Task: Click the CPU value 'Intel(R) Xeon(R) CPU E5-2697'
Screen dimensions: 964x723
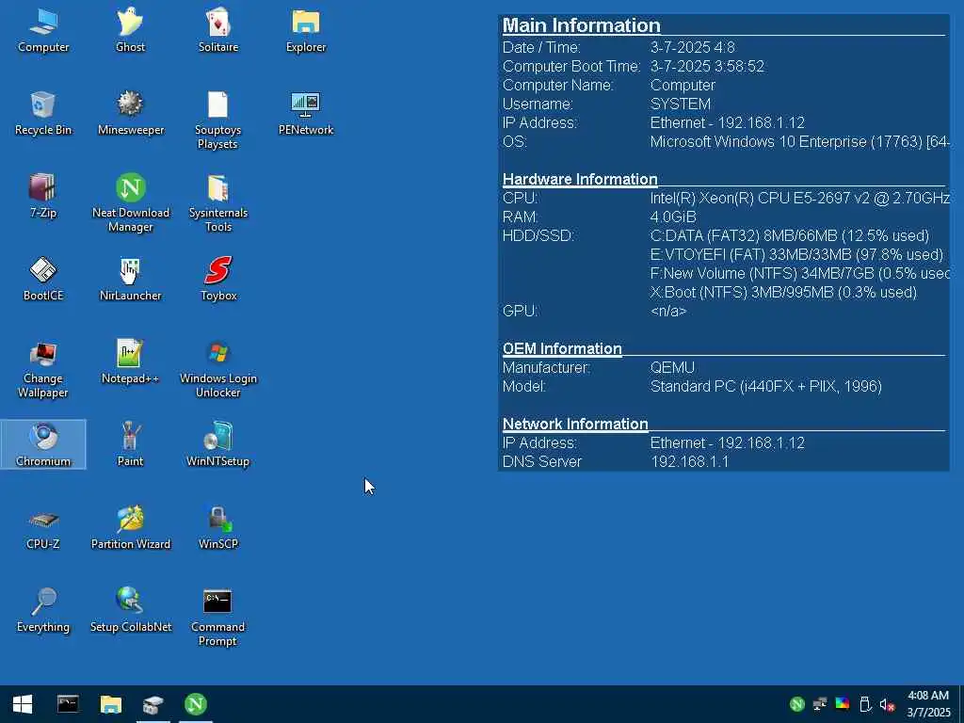Action: pos(800,198)
